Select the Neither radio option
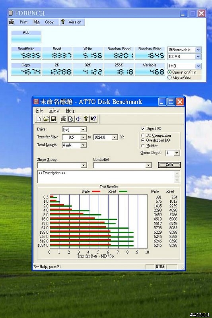The image size is (212, 318). 143,146
